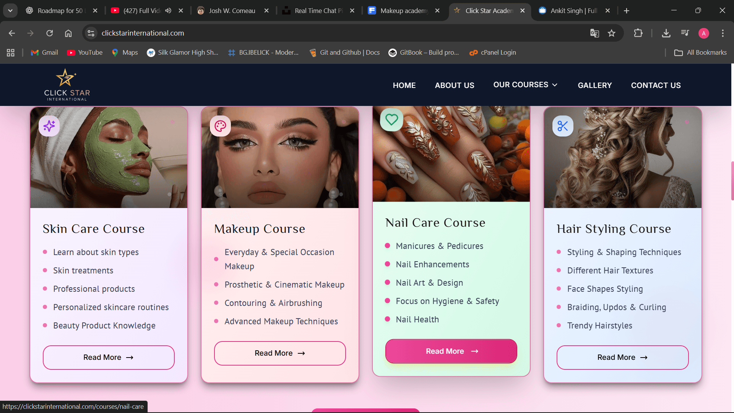Open the GitBook bookmark
This screenshot has width=734, height=413.
pos(424,53)
